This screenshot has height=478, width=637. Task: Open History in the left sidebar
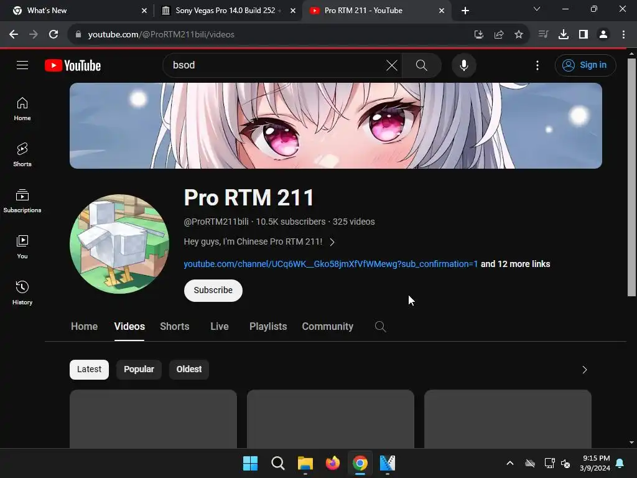(22, 293)
